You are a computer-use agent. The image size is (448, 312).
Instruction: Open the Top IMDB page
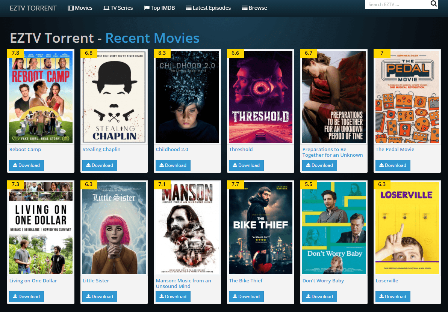coord(159,8)
